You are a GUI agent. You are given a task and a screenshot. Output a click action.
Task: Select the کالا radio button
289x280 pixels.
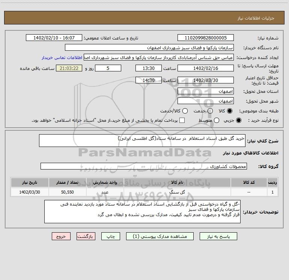[x=230, y=111]
